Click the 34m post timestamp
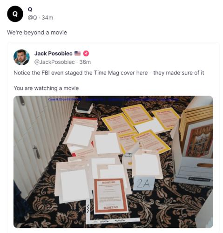This screenshot has height=233, width=223. [47, 18]
